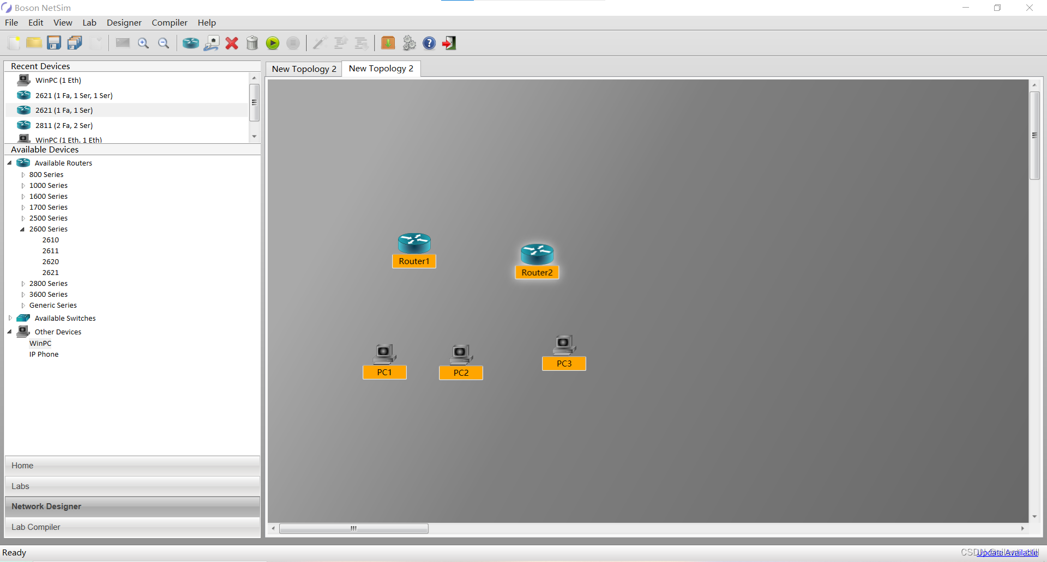
Task: Open the Home panel section
Action: coord(133,466)
